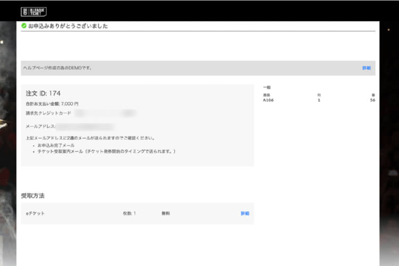Click the seat number 56 value

pyautogui.click(x=372, y=100)
